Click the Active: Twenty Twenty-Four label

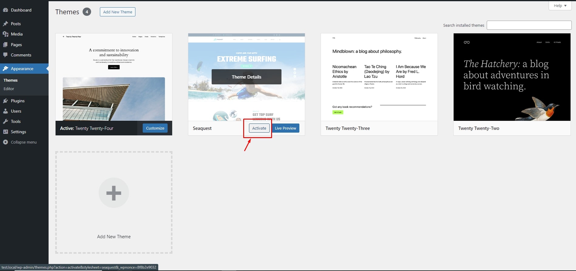[87, 128]
